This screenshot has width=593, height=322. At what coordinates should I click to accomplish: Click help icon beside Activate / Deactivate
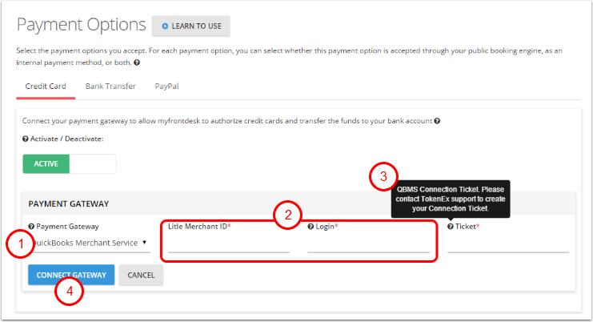coord(26,139)
